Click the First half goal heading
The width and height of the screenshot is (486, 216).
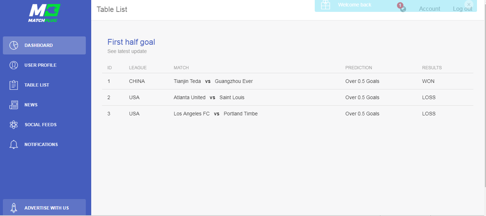point(131,42)
